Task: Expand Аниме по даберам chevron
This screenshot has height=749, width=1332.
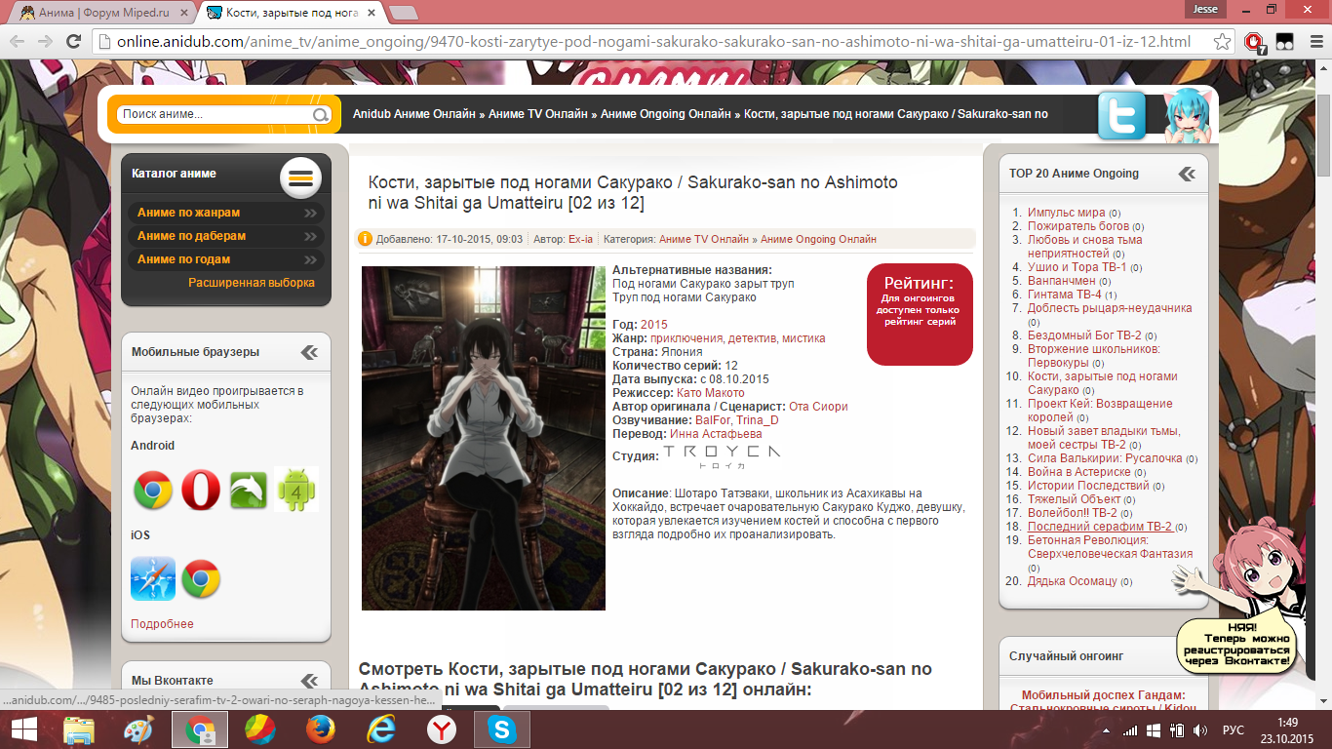Action: pos(310,236)
